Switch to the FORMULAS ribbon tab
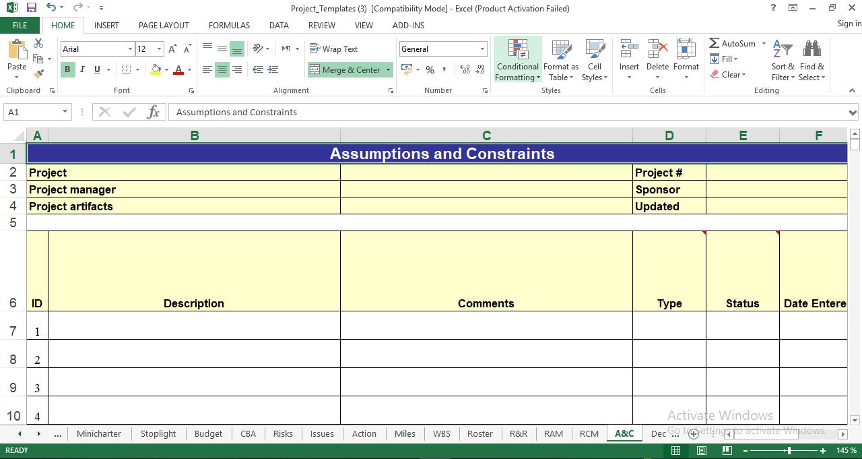Screen dimensions: 862x459 click(x=229, y=25)
